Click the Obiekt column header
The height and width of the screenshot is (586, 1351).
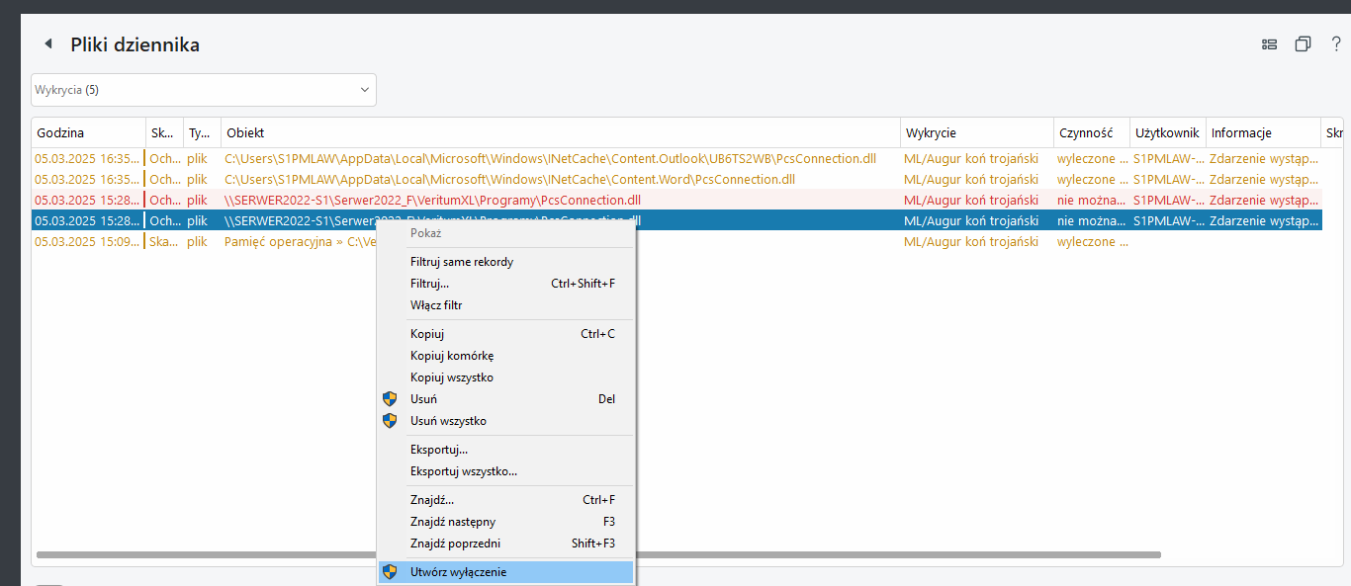point(559,132)
